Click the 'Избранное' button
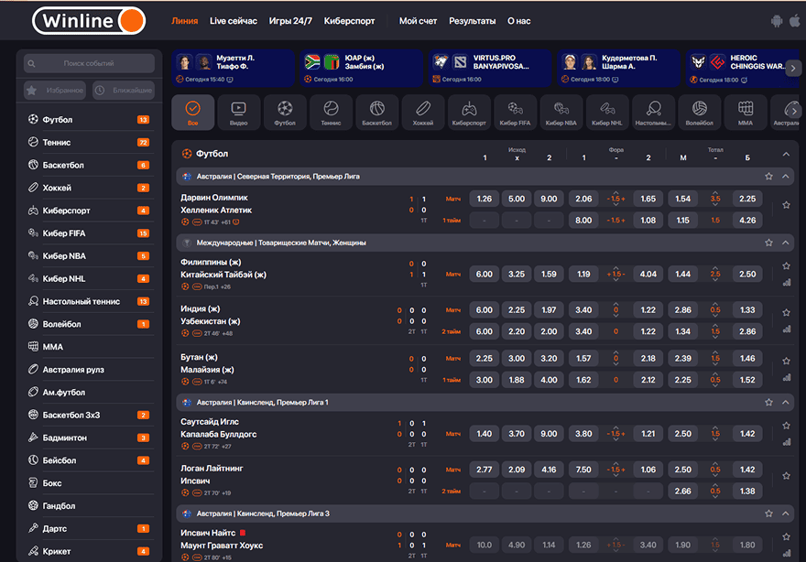Screen dimensions: 806x562 click(55, 91)
